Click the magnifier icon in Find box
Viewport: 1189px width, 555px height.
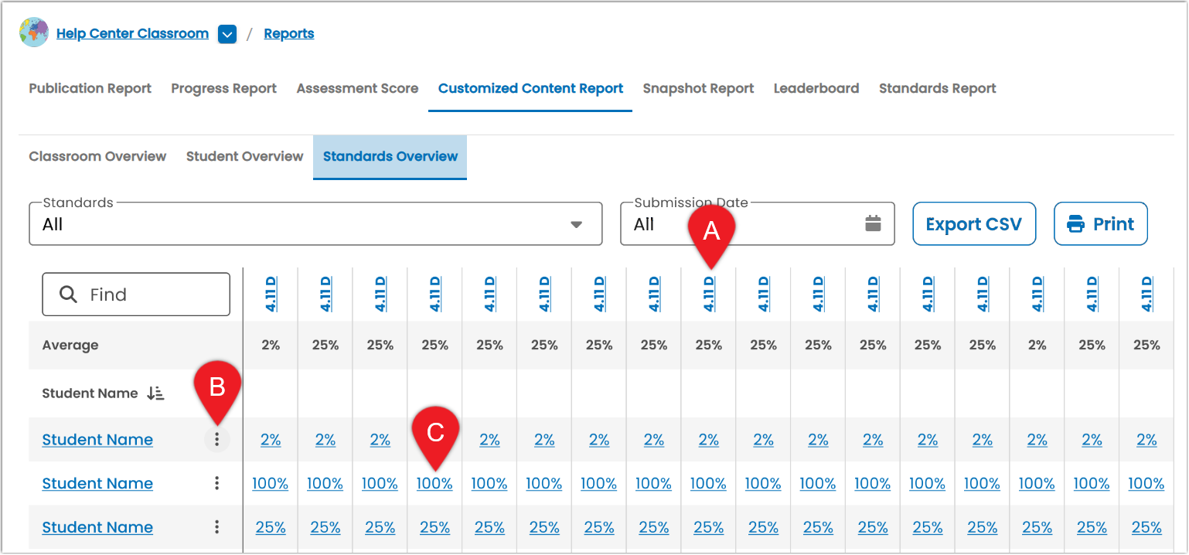pyautogui.click(x=68, y=295)
